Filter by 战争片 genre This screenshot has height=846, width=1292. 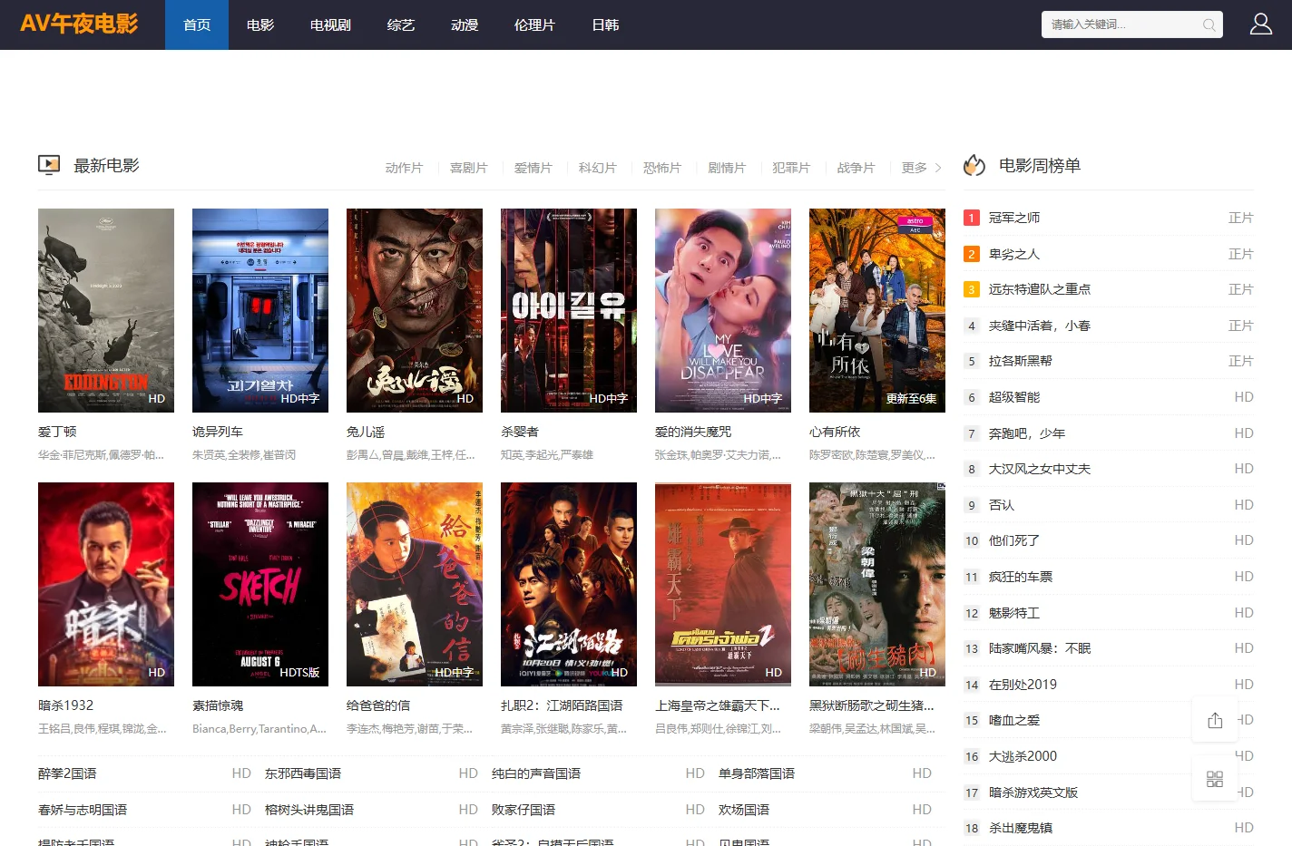click(855, 168)
